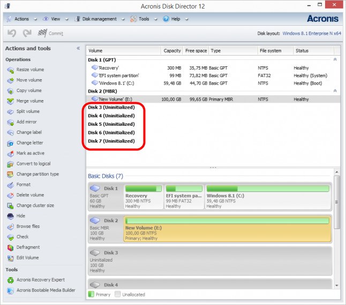This screenshot has height=305, width=346.
Task: Click the Undo arrow in the toolbar
Action: [x=12, y=33]
